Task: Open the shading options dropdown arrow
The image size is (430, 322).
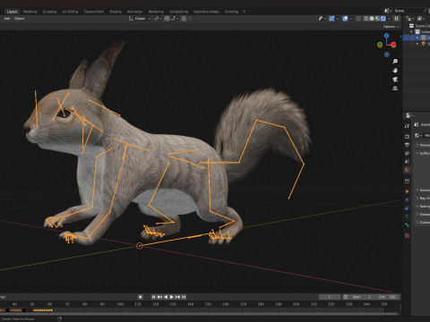Action: pos(389,19)
